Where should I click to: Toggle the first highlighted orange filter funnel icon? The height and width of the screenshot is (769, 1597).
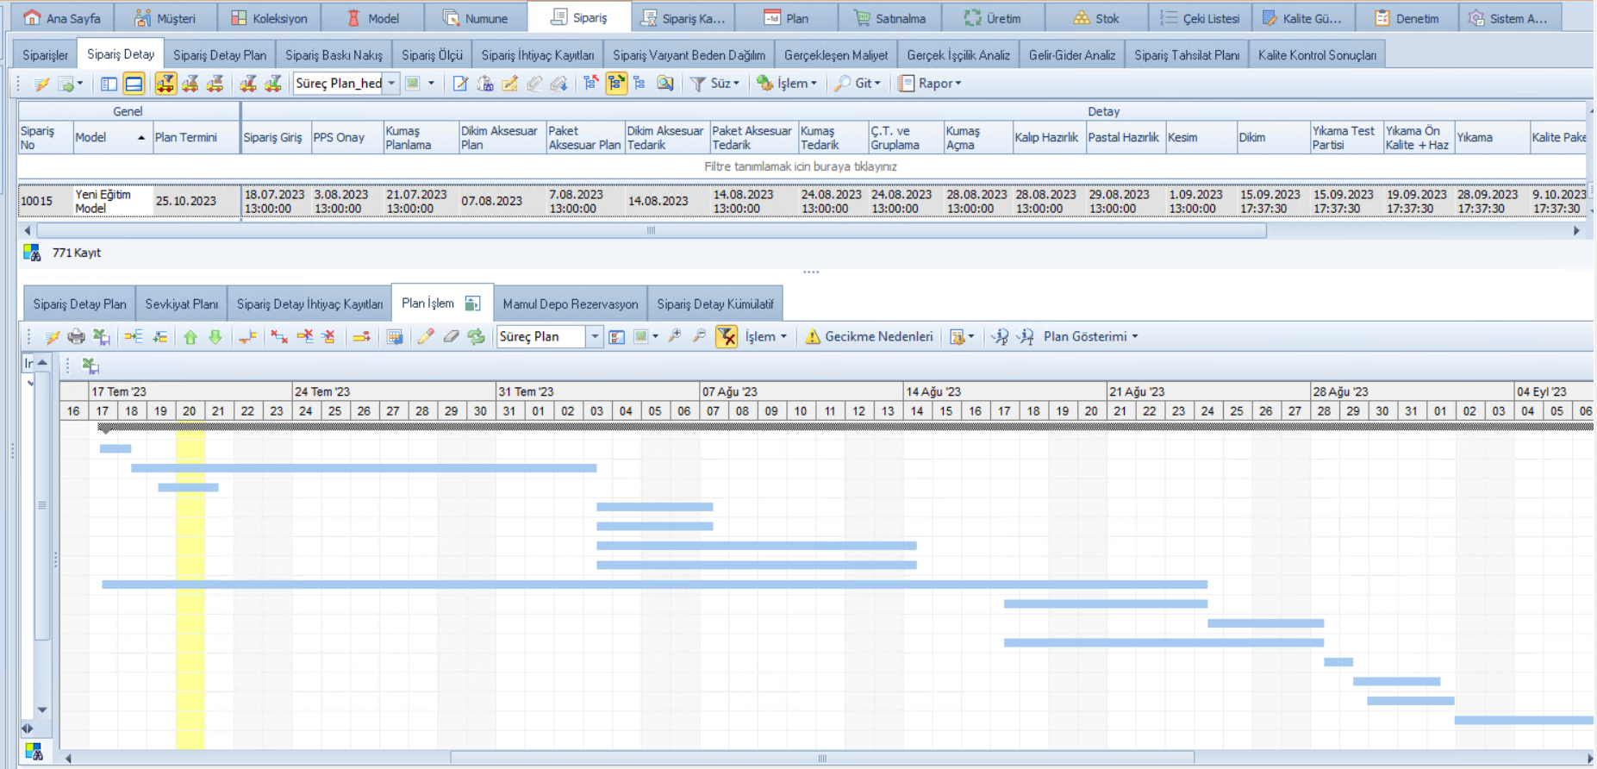click(165, 84)
